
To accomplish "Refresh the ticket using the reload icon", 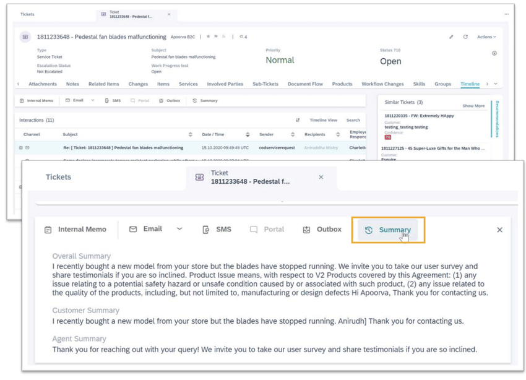I will (x=465, y=37).
